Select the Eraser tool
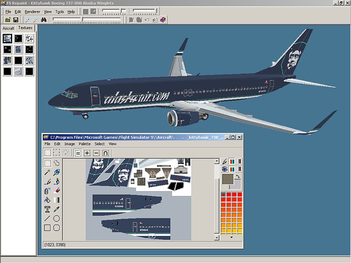351x263 pixels. [x=57, y=191]
